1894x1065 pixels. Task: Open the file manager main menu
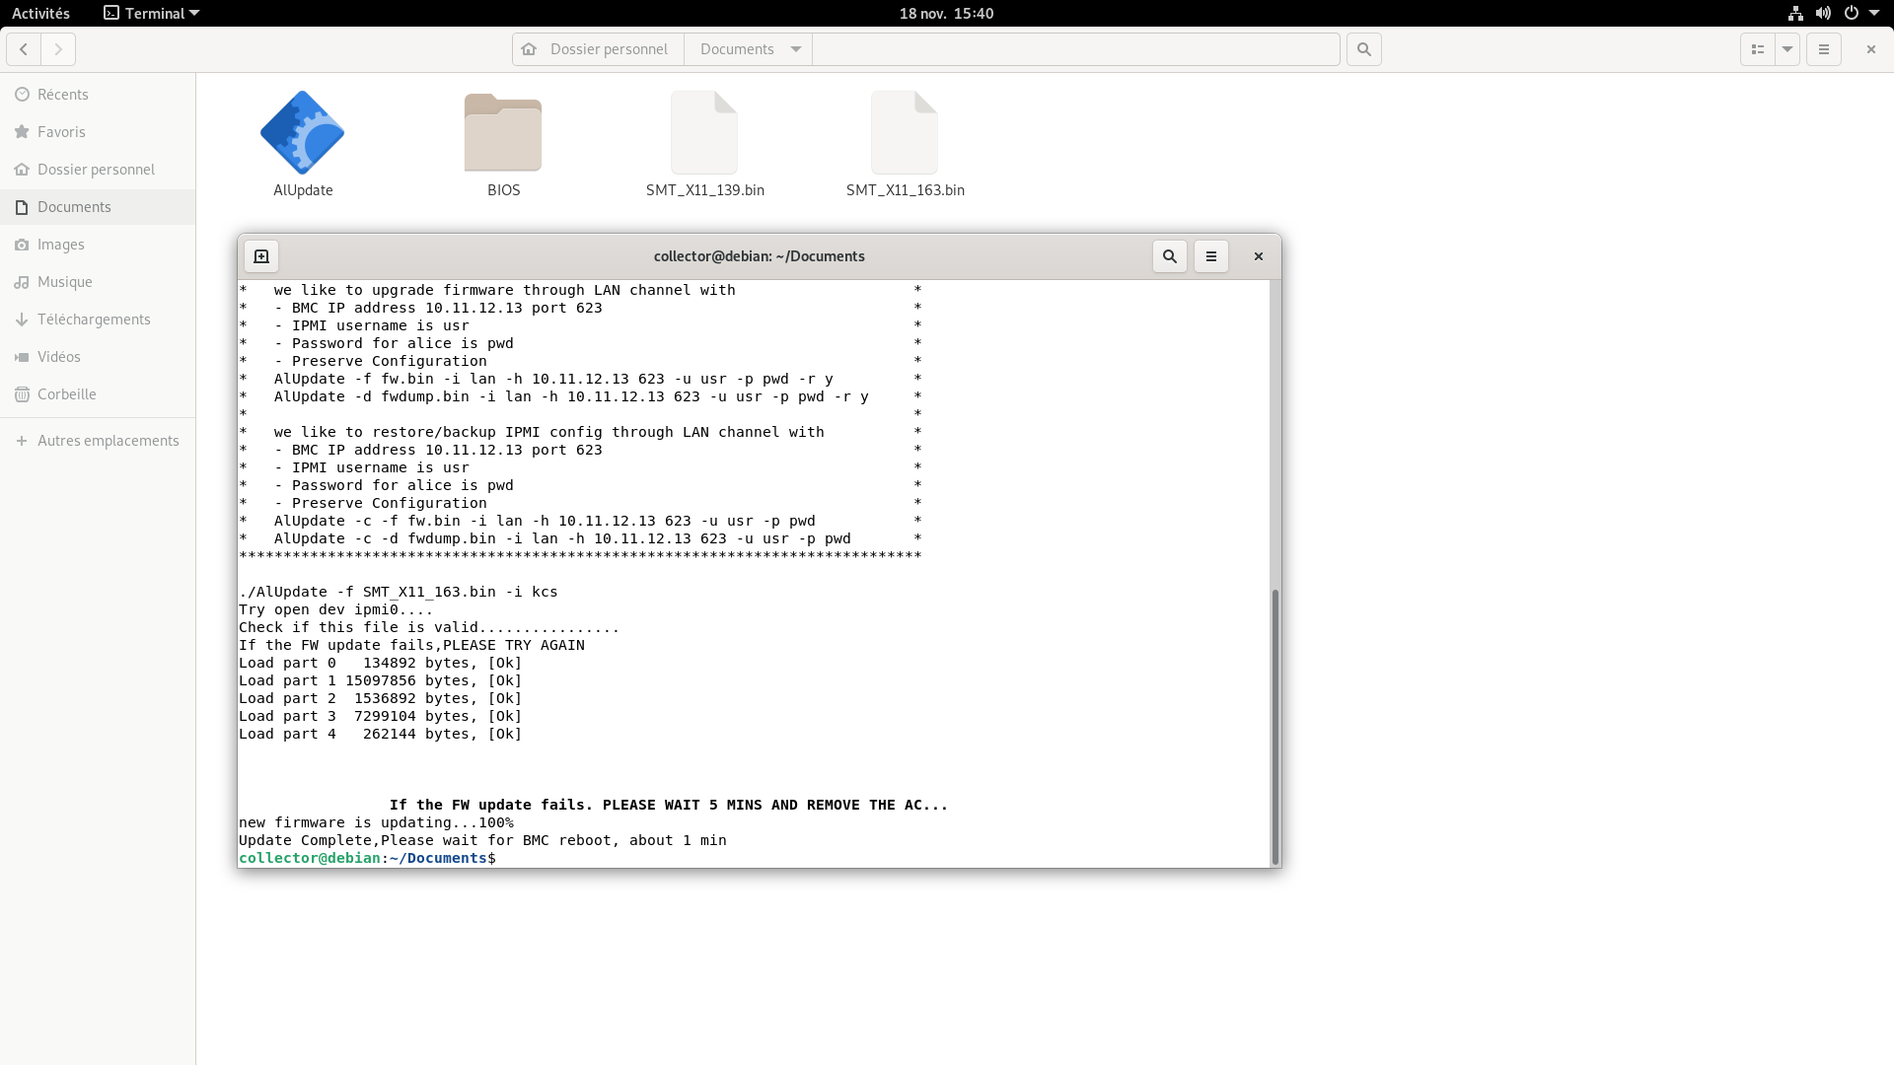click(x=1824, y=49)
